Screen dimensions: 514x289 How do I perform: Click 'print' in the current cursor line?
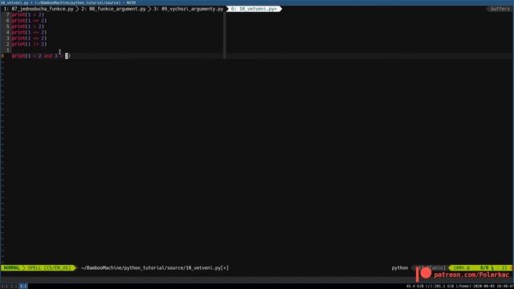click(18, 56)
